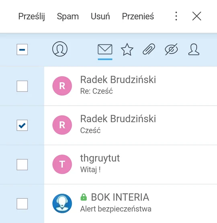The width and height of the screenshot is (217, 223).
Task: Click Przenieś to move the message
Action: coord(138,16)
